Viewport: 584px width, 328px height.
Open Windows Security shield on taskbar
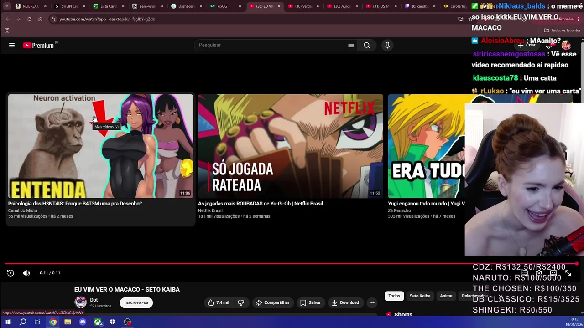[112, 322]
